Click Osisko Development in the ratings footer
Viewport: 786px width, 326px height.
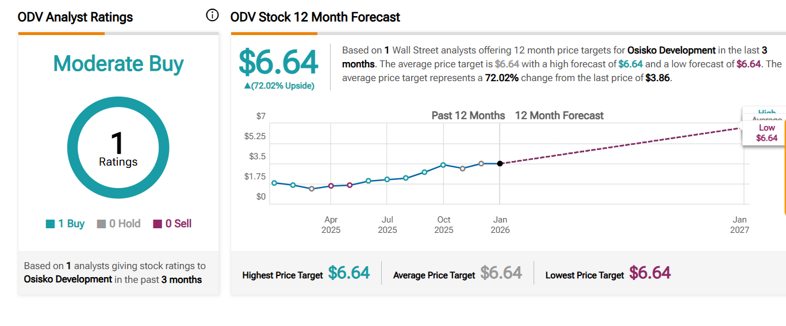tap(68, 279)
